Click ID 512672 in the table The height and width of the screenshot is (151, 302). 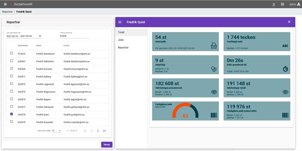coord(21,54)
